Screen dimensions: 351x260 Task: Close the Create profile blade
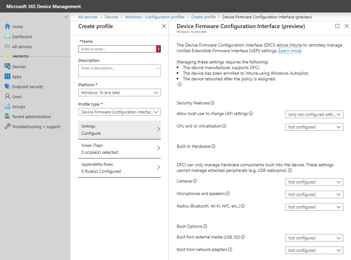[x=164, y=26]
